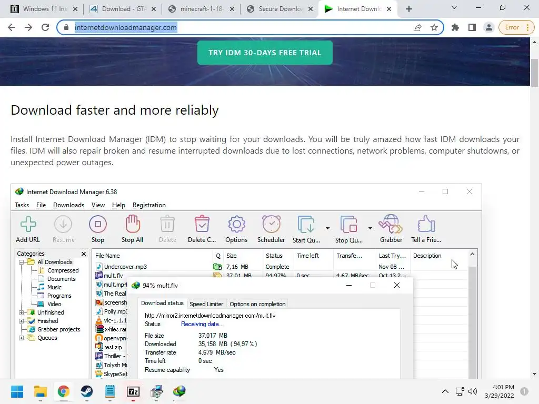
Task: Select the test.zip file row
Action: tap(113, 347)
